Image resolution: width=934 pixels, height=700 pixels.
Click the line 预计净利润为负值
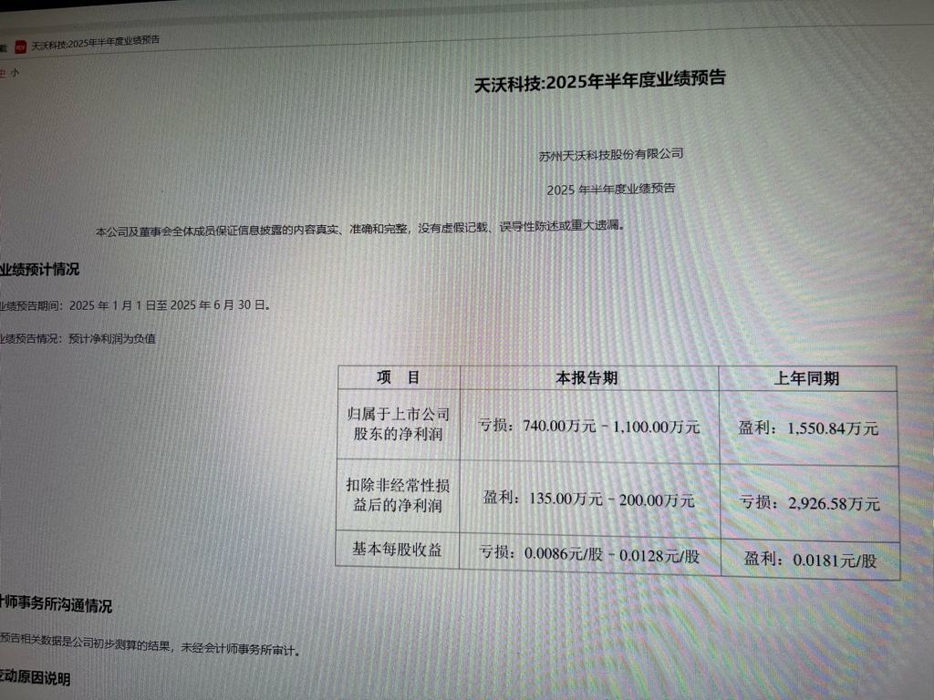coord(112,339)
